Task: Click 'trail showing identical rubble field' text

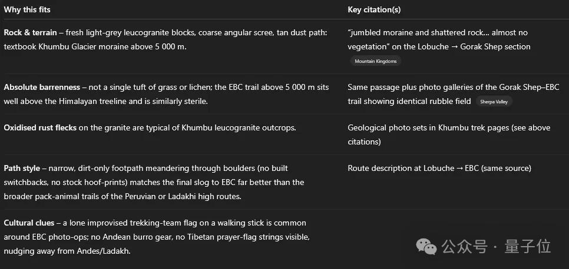Action: pyautogui.click(x=409, y=102)
